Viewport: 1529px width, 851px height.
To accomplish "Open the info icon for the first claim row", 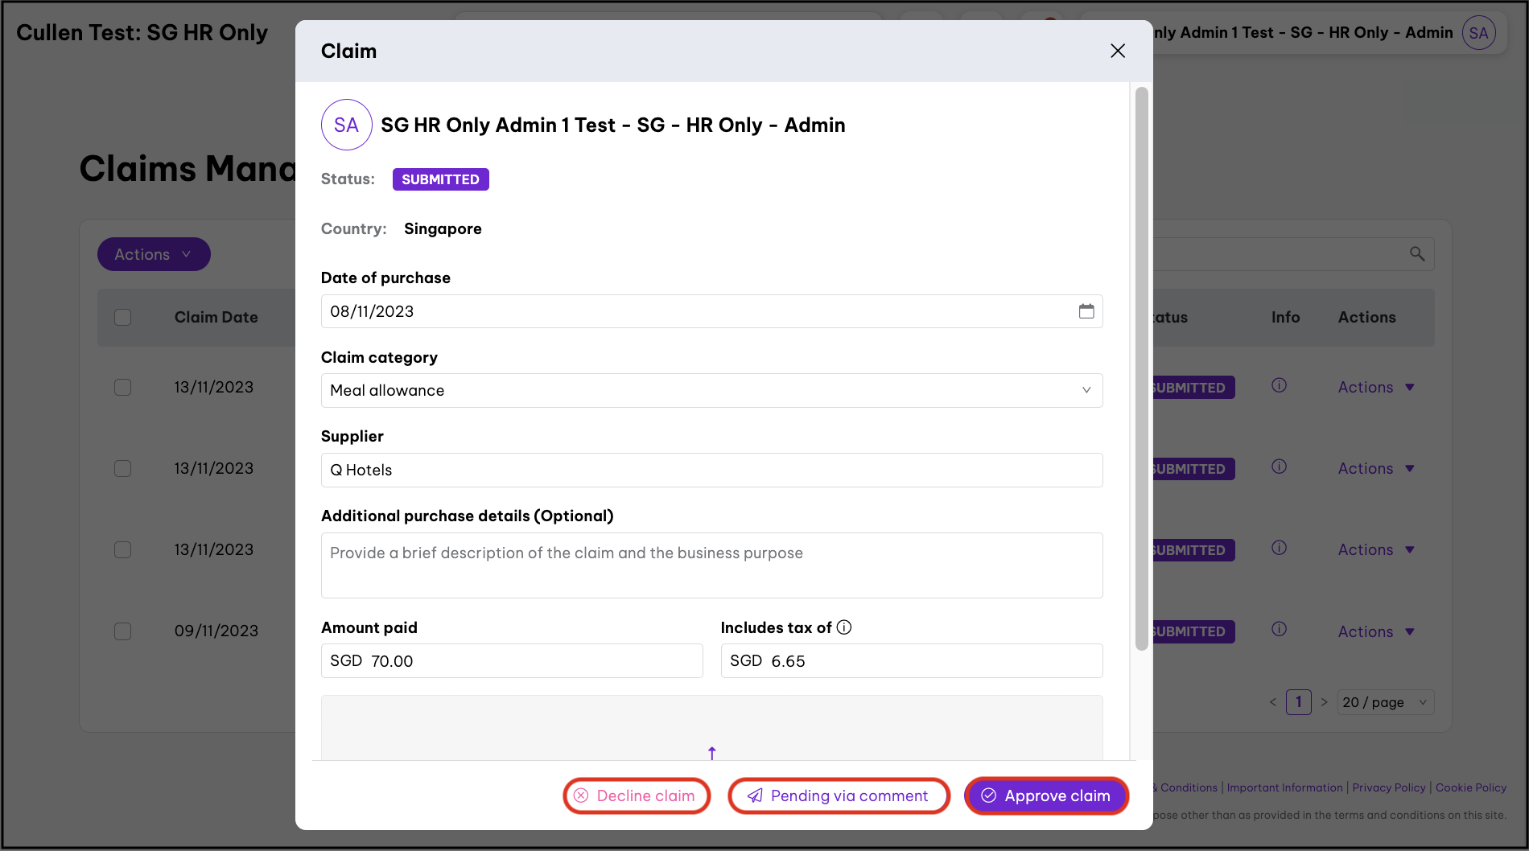I will [x=1279, y=386].
